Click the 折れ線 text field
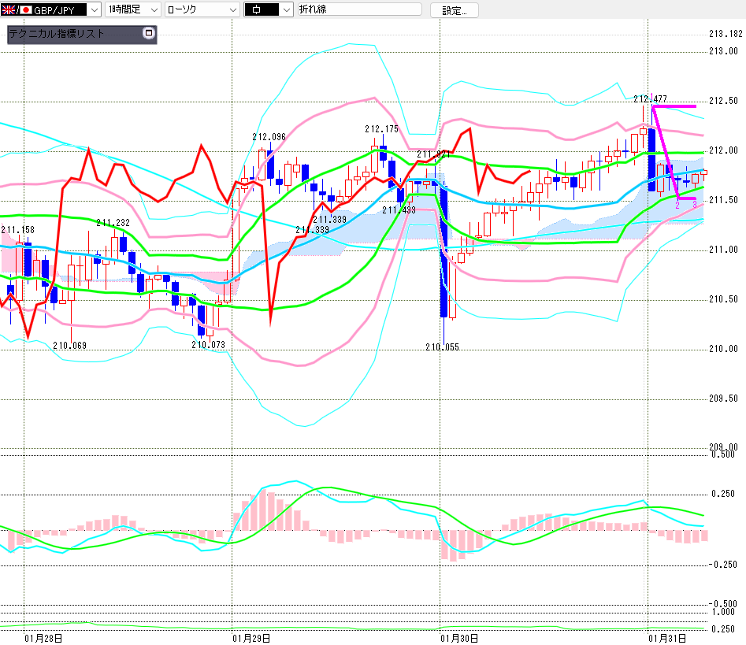This screenshot has height=645, width=746. [358, 10]
